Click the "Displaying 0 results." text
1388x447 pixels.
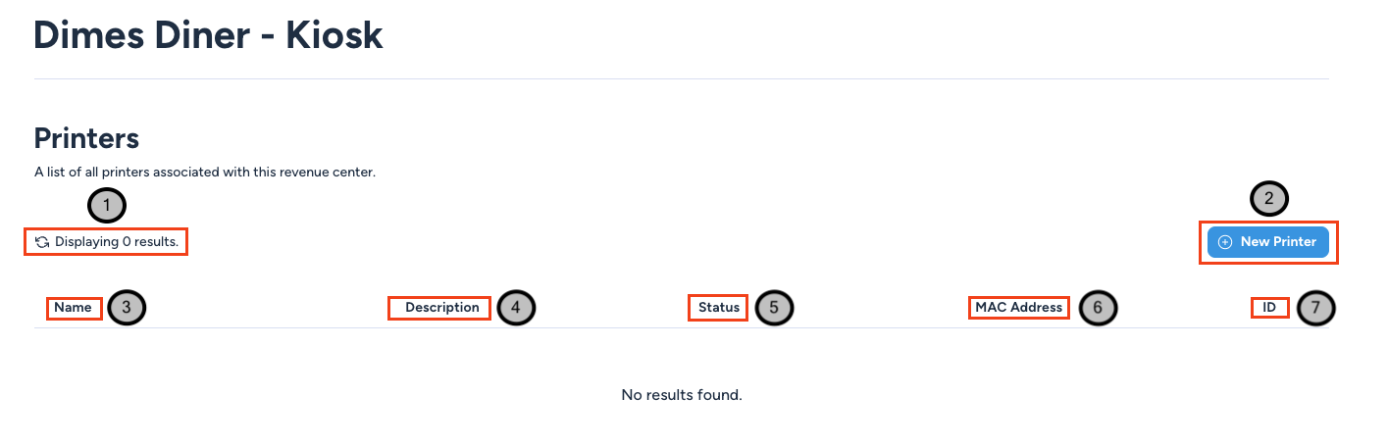click(117, 241)
